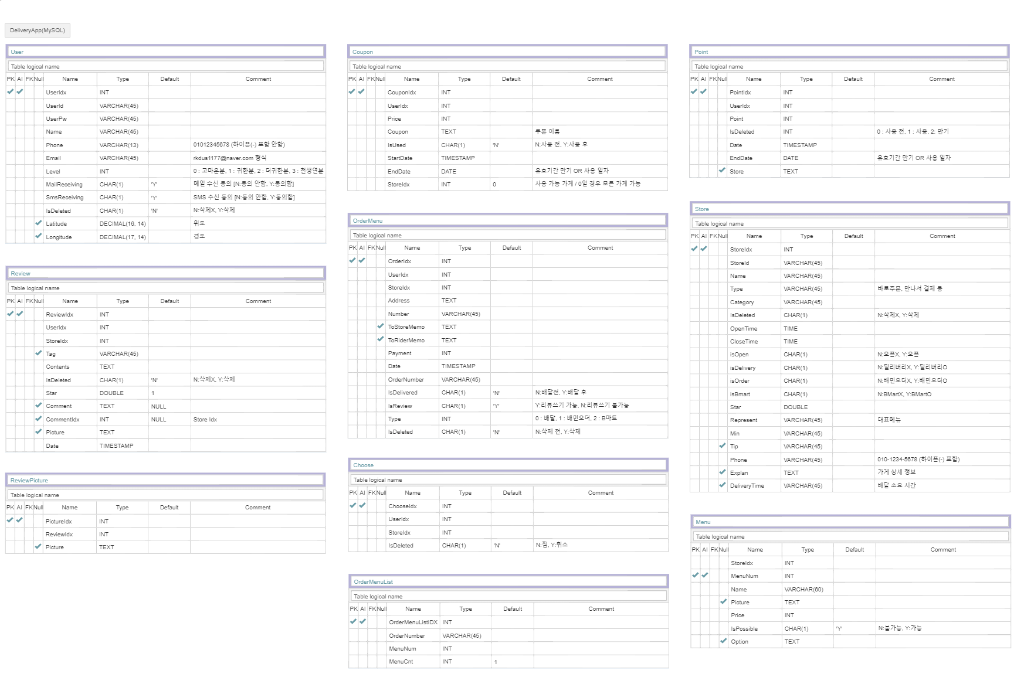This screenshot has width=1024, height=694.
Task: Click the PK check icon for ChooseIdx
Action: click(x=353, y=505)
